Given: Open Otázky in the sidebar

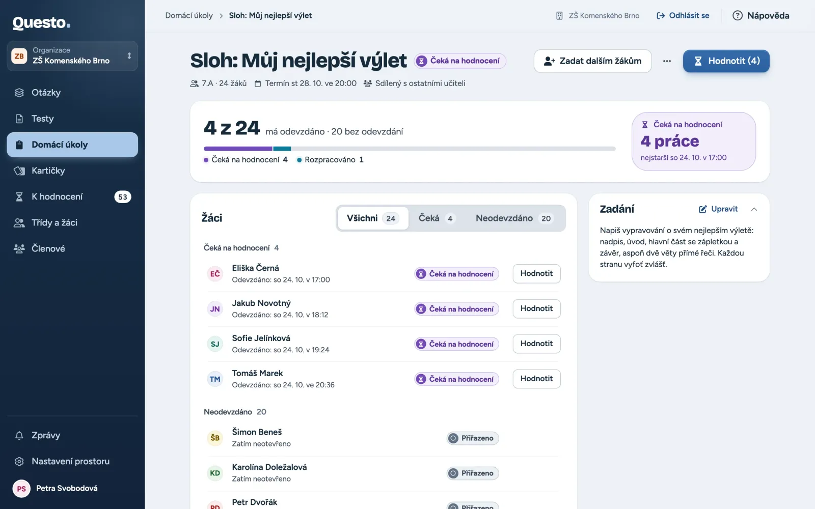Looking at the screenshot, I should point(72,93).
